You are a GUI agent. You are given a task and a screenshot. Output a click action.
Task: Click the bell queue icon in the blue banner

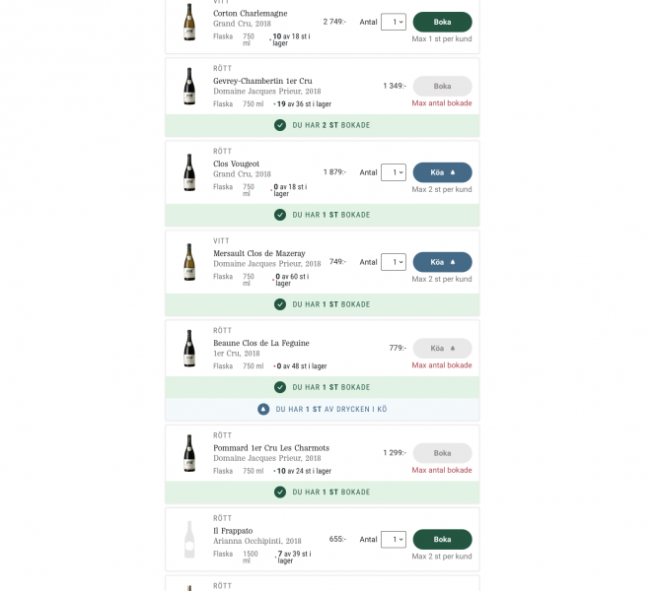tap(263, 409)
